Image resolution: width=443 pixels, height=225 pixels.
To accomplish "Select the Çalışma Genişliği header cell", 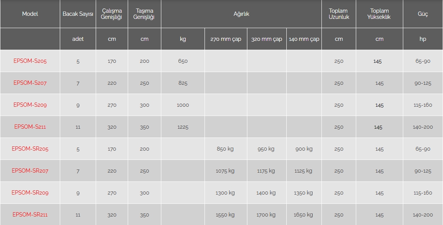I will [112, 14].
